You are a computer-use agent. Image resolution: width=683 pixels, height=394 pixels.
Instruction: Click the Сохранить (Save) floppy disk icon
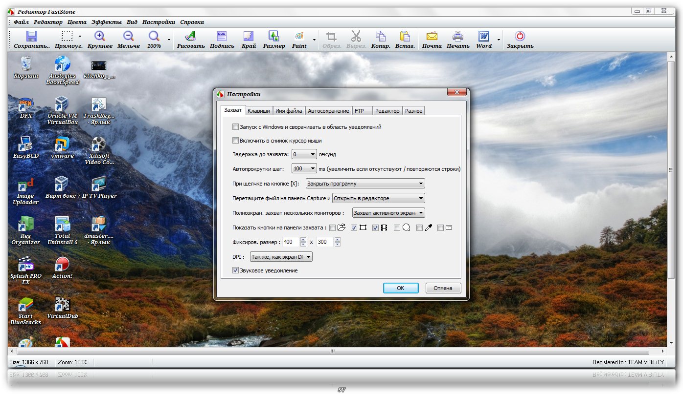click(x=32, y=37)
